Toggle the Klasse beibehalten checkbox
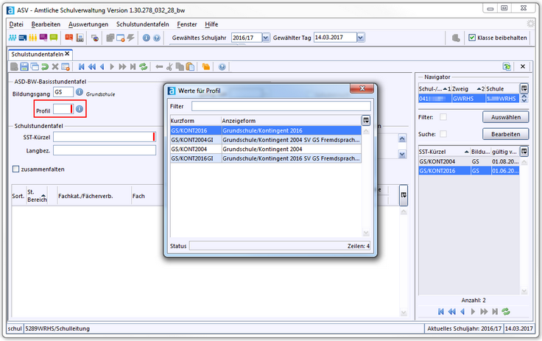542x341 pixels. pyautogui.click(x=473, y=38)
